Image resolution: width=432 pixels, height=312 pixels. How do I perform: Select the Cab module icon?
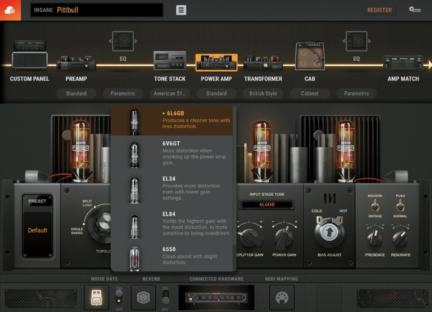(x=310, y=56)
